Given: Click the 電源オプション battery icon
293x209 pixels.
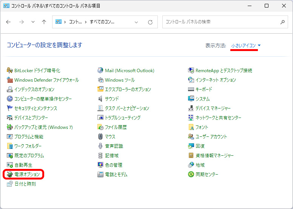Looking at the screenshot, I should click(10, 175).
